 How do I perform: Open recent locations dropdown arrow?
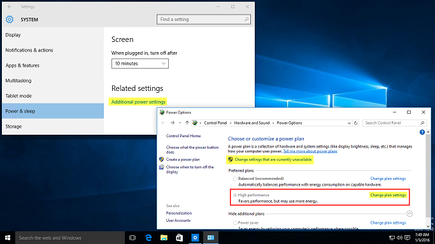[180, 123]
